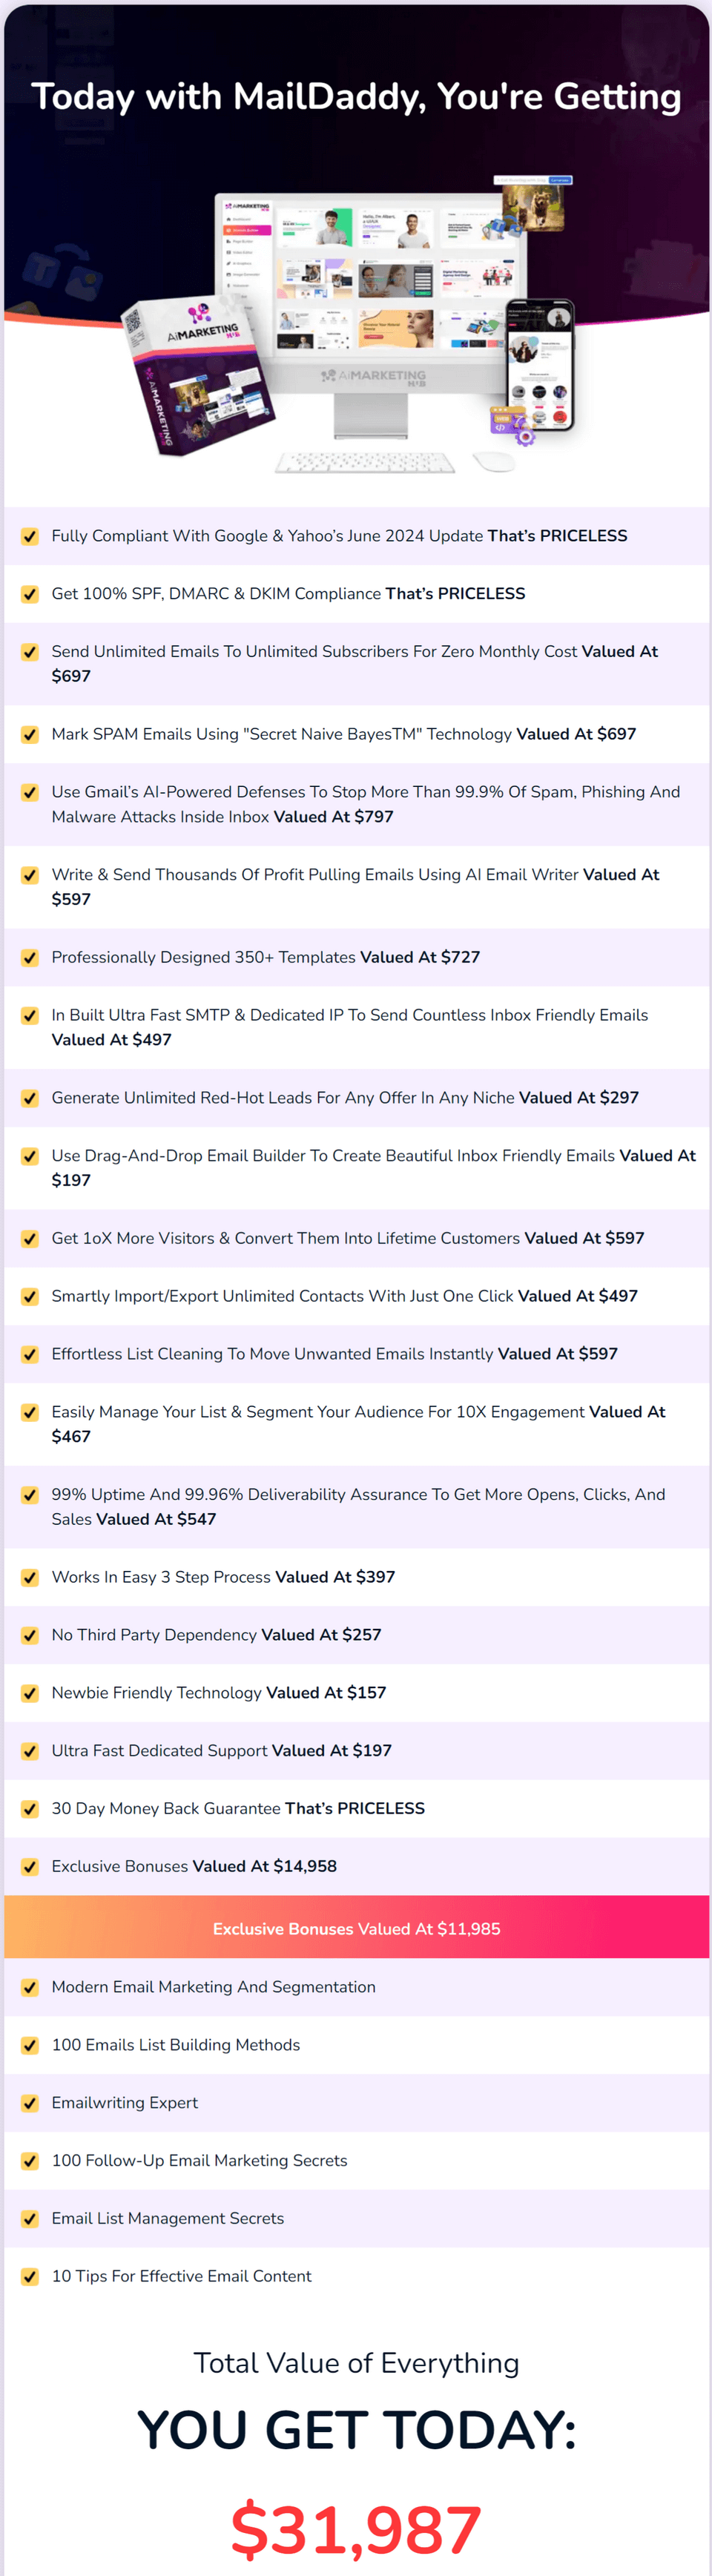Click the Today with MailDaddy headline
The image size is (712, 2576).
[356, 96]
